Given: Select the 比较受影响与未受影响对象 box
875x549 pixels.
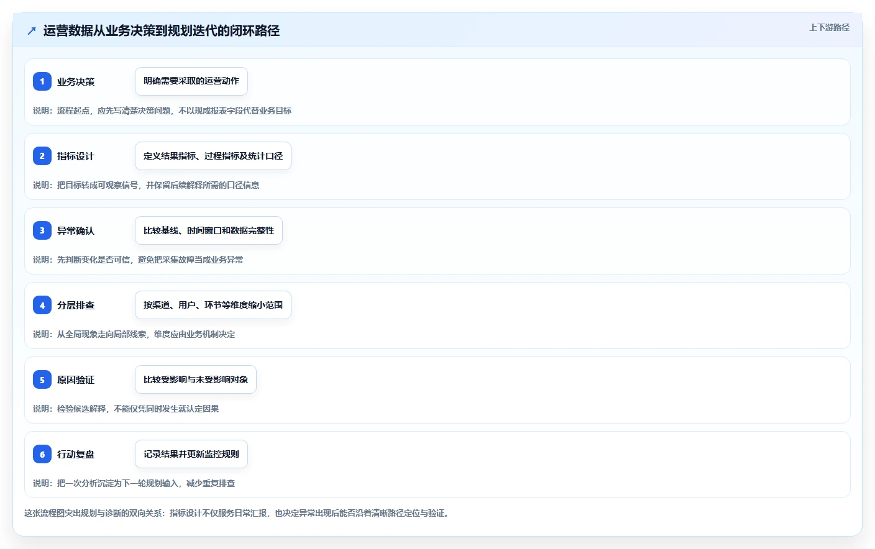Looking at the screenshot, I should pos(196,379).
